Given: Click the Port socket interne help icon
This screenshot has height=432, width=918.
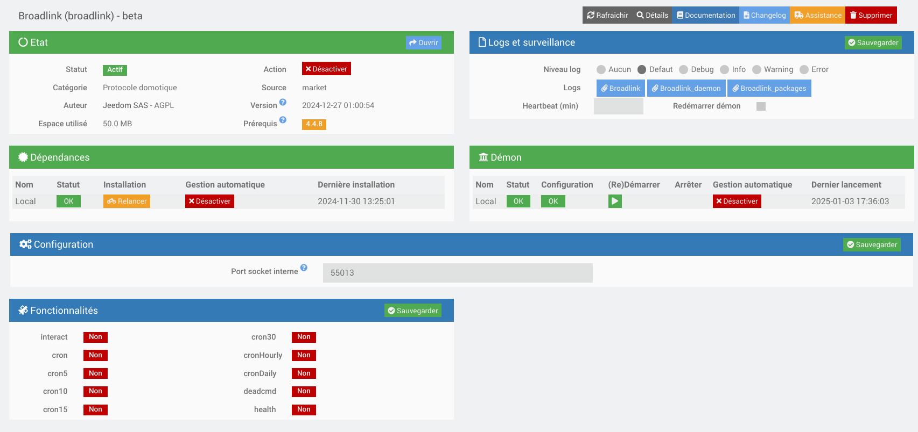Looking at the screenshot, I should (304, 268).
